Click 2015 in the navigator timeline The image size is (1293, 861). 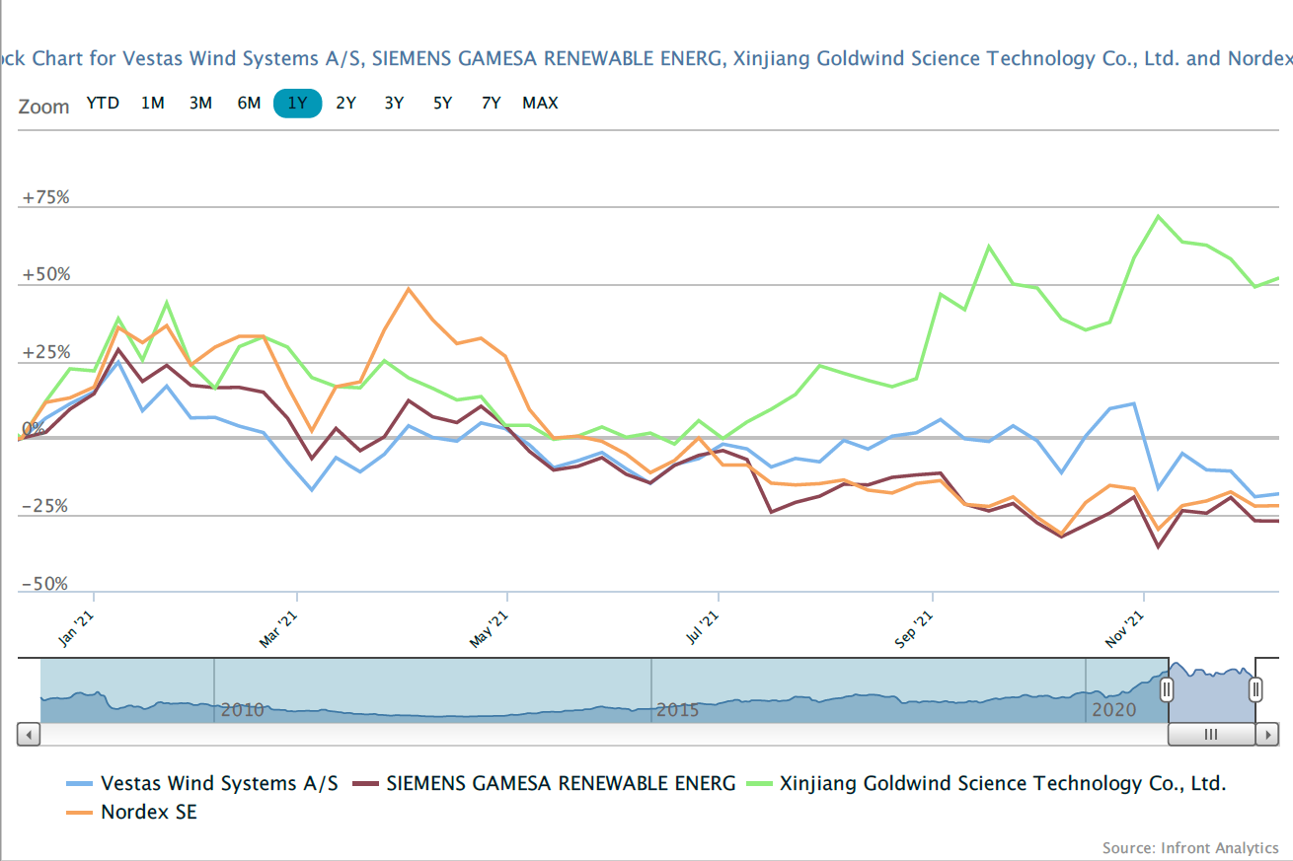point(678,710)
